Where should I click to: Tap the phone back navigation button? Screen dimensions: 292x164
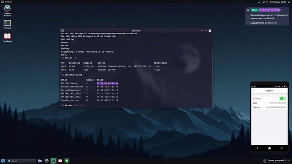[x=257, y=148]
